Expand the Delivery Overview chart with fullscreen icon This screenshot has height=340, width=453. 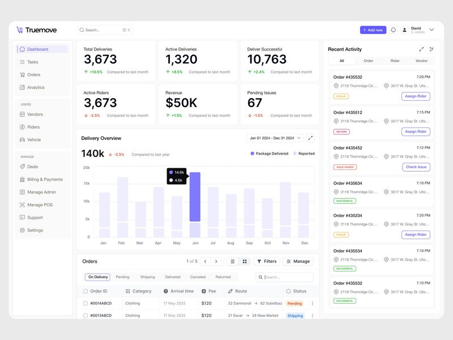(310, 137)
